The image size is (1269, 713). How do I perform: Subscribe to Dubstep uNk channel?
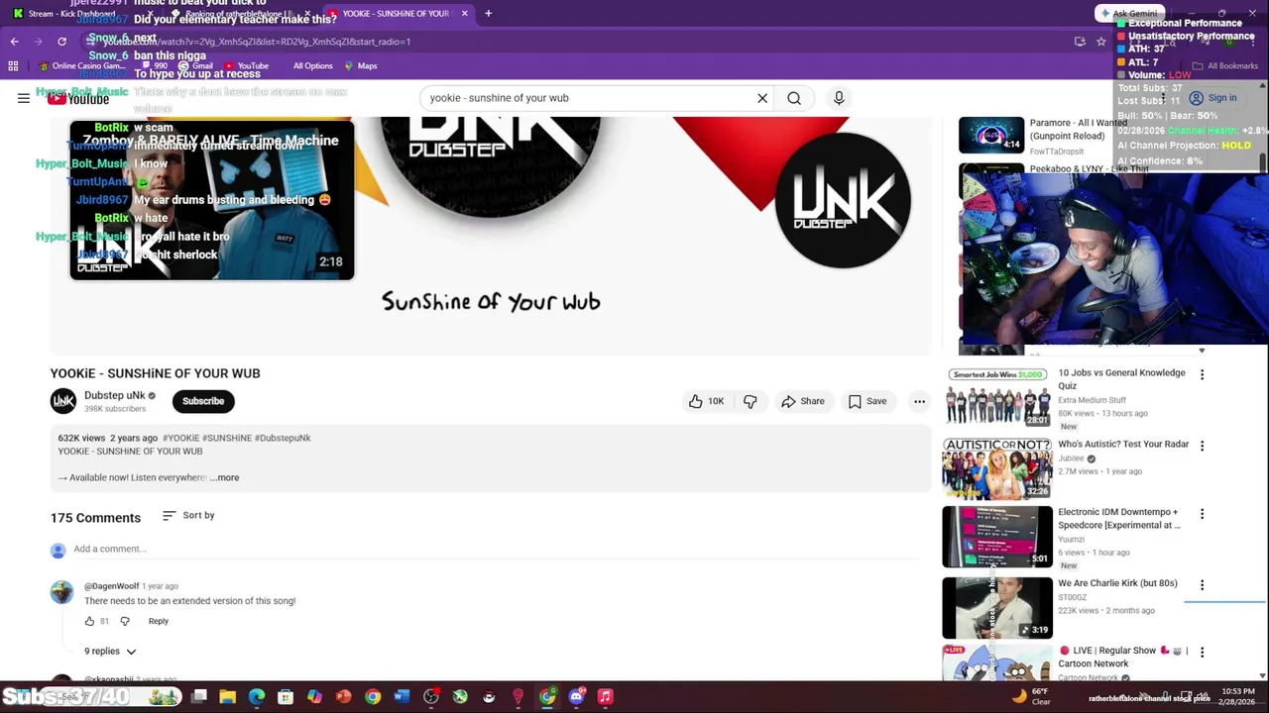[x=202, y=401]
